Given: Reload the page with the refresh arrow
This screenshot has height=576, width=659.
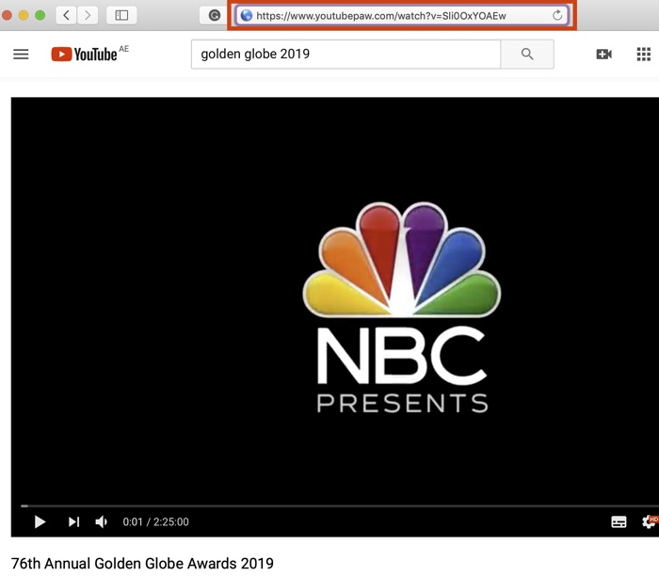Looking at the screenshot, I should 557,16.
